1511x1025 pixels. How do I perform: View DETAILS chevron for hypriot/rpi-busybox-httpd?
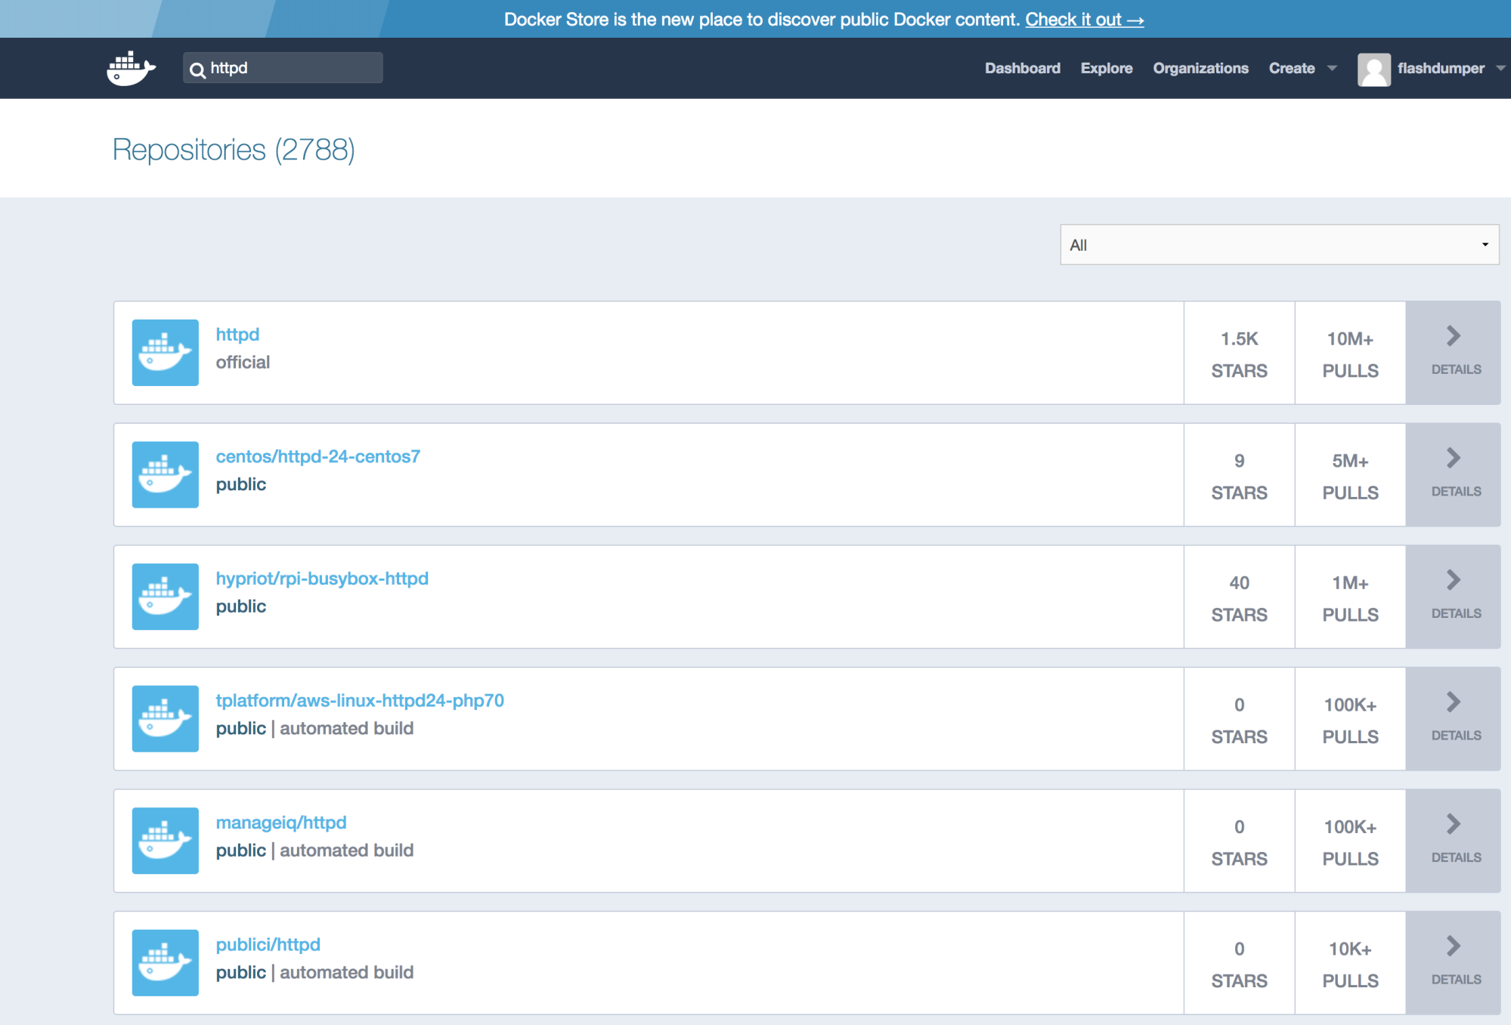coord(1453,580)
